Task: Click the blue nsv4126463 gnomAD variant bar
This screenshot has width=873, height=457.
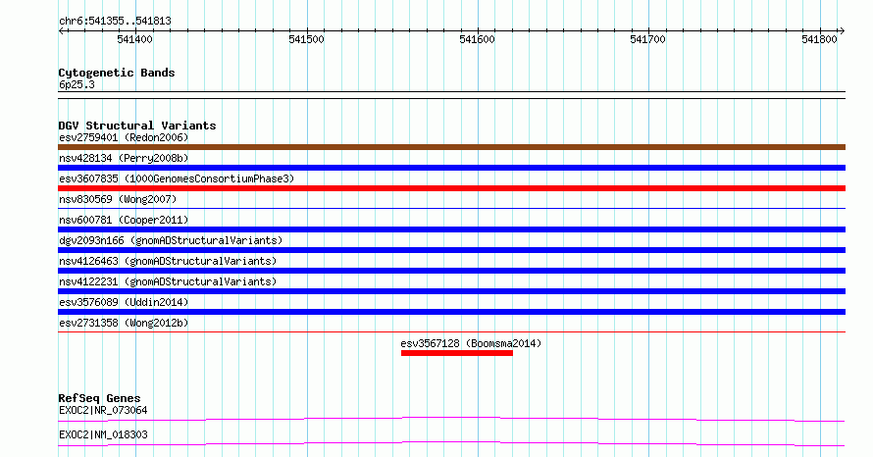Action: (x=451, y=271)
